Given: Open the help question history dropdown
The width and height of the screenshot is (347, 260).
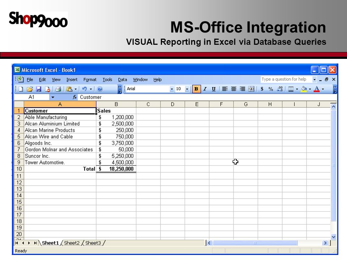Looking at the screenshot, I should coord(314,79).
